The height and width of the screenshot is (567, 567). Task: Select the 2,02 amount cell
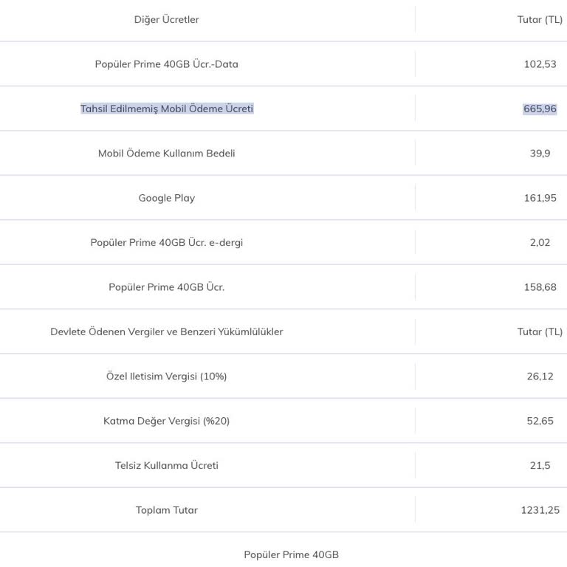(x=540, y=242)
